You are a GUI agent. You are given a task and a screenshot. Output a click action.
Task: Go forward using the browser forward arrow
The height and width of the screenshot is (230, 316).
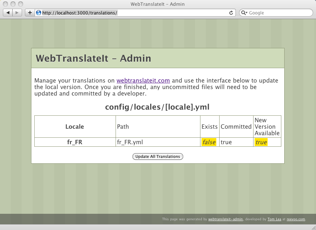[x=17, y=13]
